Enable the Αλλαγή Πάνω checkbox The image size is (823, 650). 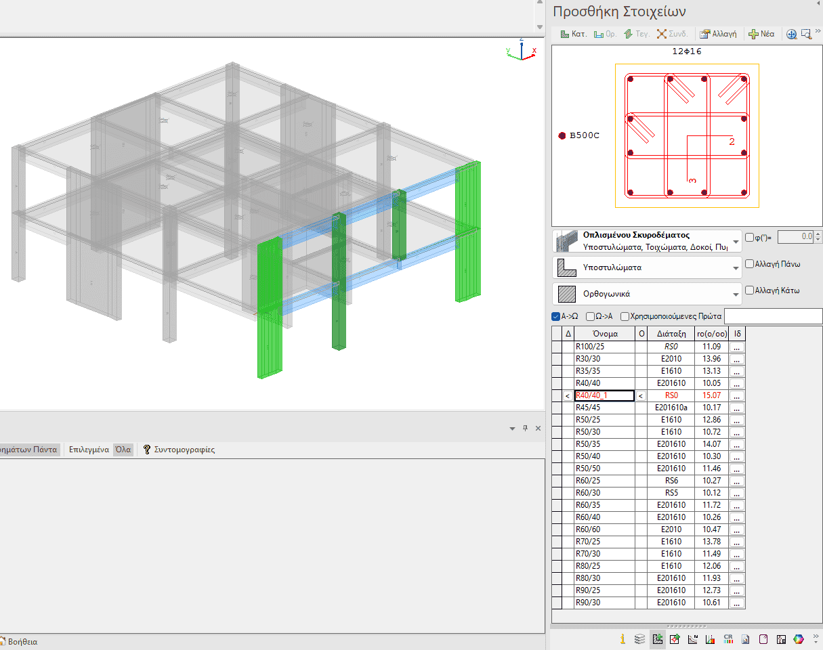coord(749,264)
